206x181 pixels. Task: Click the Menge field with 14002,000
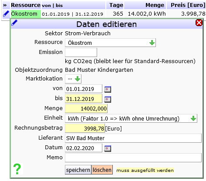pyautogui.click(x=86, y=109)
